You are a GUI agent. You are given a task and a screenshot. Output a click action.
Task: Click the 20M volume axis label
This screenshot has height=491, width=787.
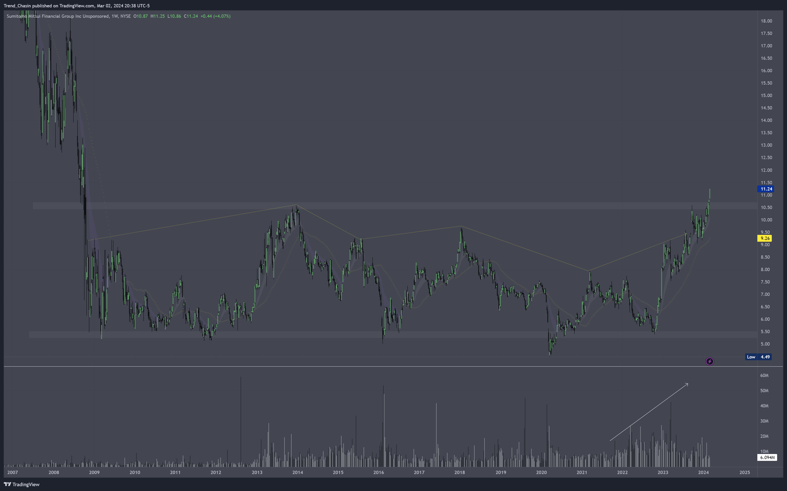point(764,437)
